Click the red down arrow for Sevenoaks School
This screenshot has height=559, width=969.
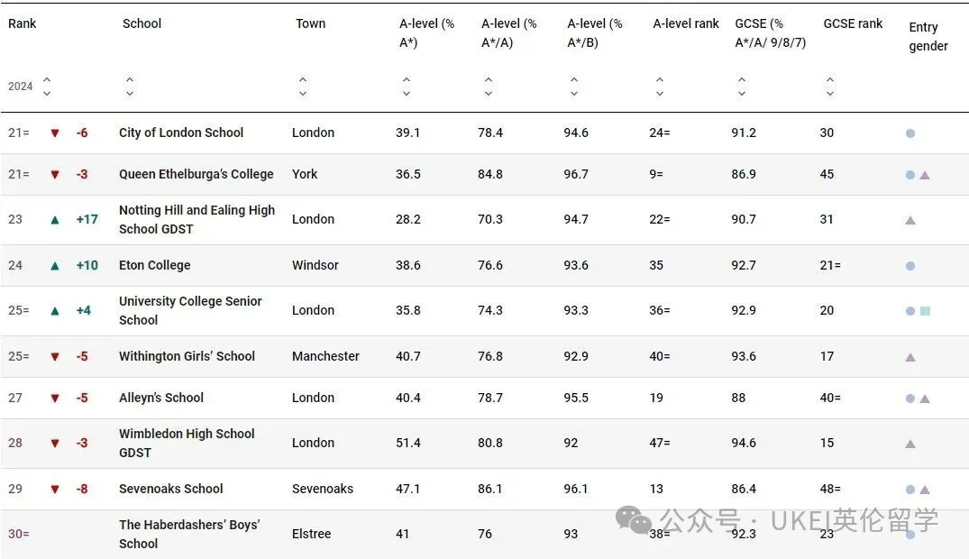click(x=55, y=490)
